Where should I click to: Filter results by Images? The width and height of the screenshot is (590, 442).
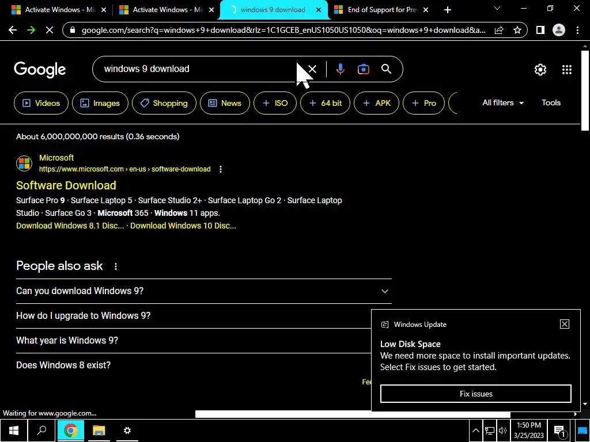100,103
